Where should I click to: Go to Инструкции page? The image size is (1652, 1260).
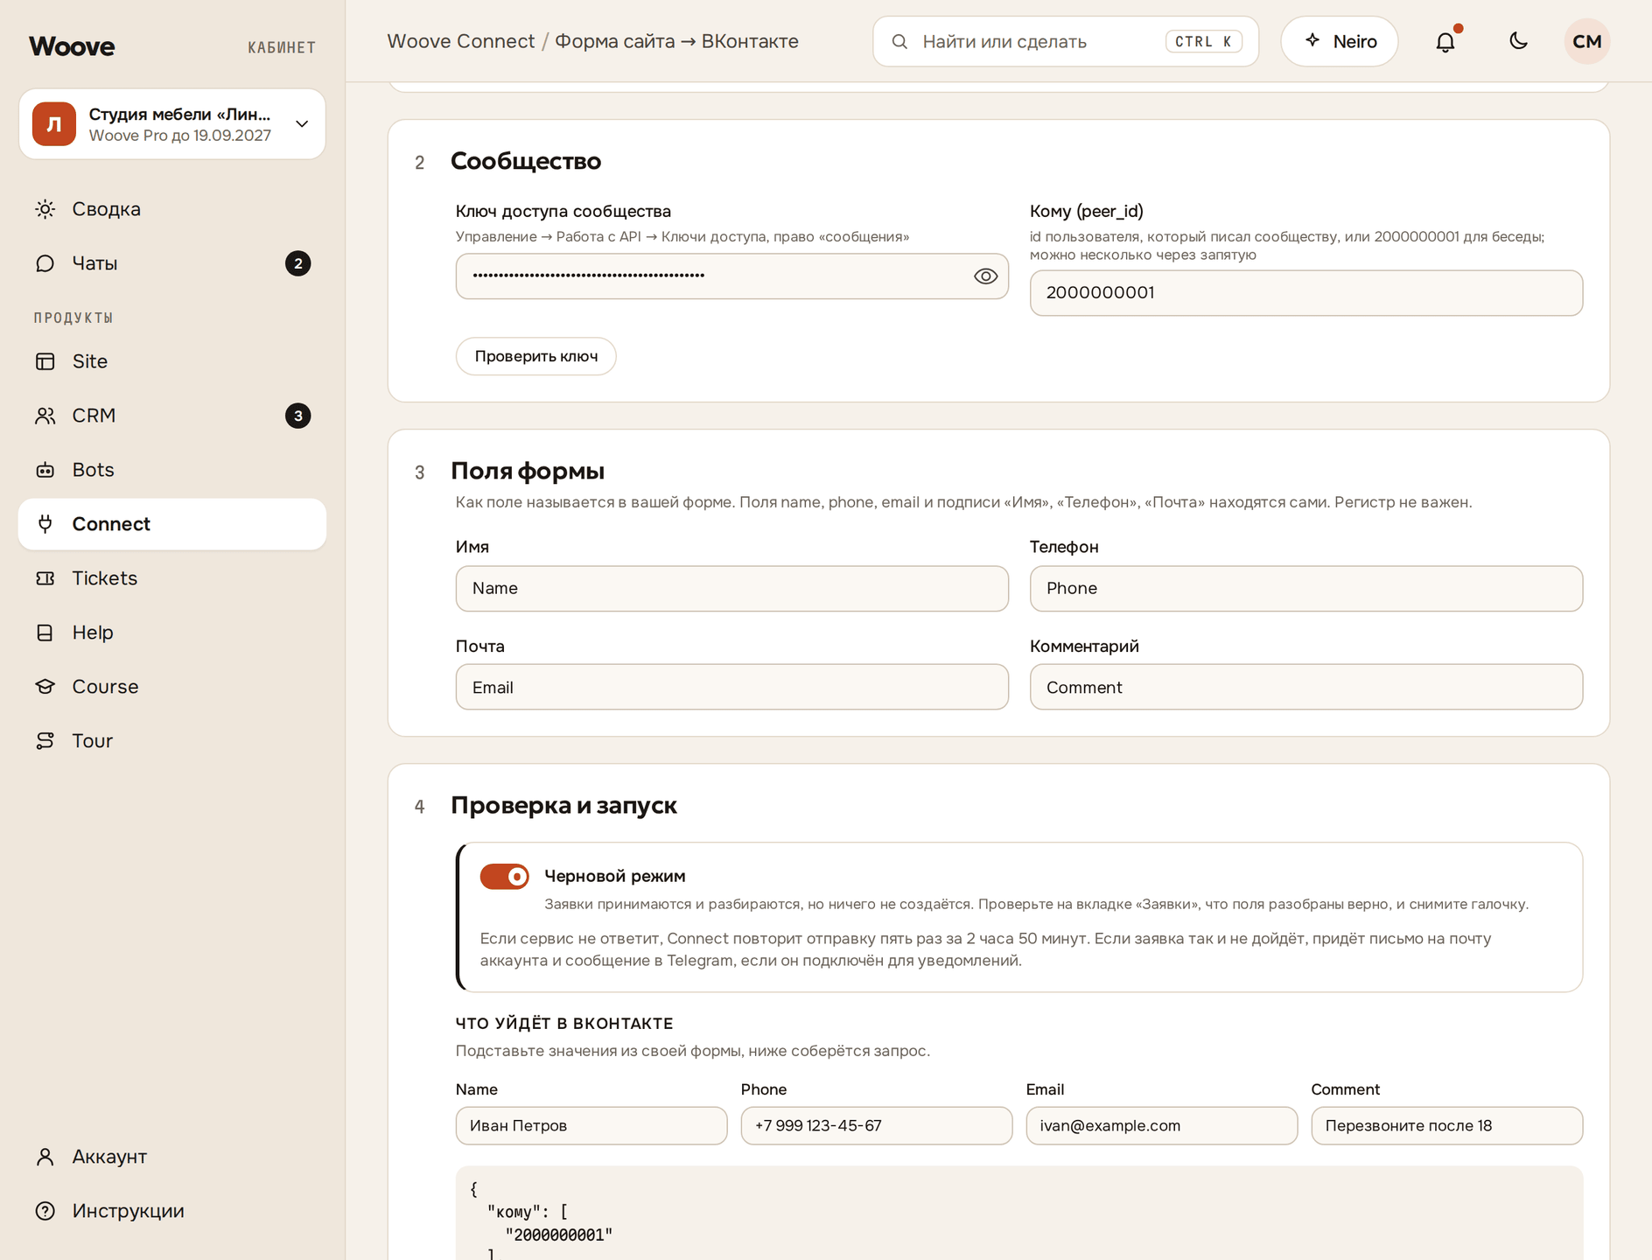tap(172, 1211)
